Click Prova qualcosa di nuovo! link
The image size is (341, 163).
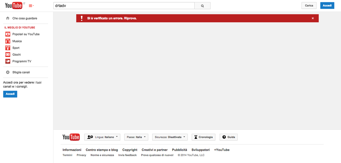(x=157, y=155)
